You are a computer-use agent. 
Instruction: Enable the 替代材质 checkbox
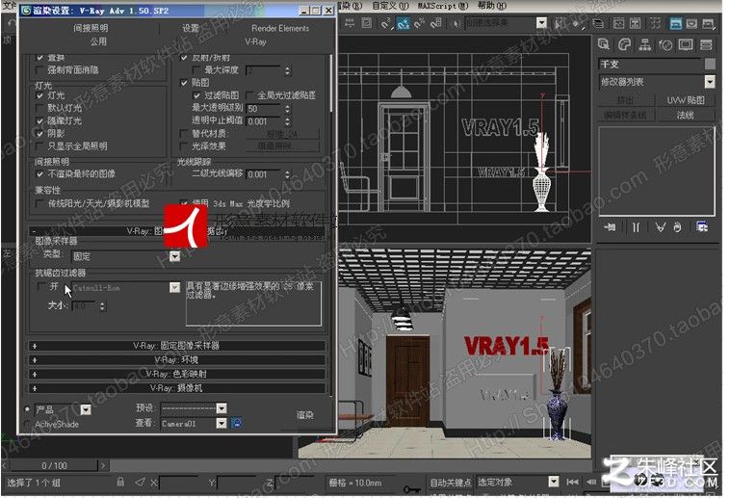(x=184, y=134)
